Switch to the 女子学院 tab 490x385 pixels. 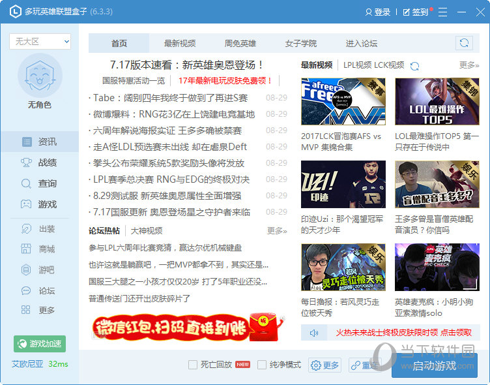coord(300,43)
